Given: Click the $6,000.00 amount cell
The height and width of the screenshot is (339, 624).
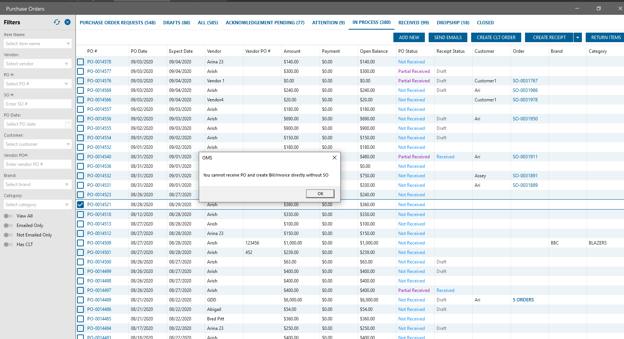Looking at the screenshot, I should 293,300.
